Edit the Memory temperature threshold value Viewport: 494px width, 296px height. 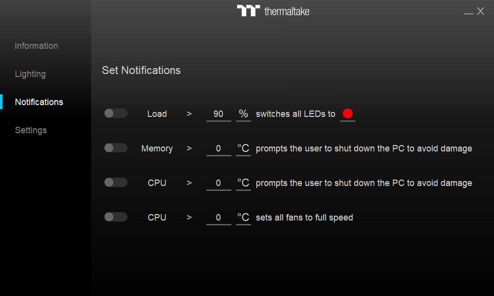pyautogui.click(x=218, y=149)
